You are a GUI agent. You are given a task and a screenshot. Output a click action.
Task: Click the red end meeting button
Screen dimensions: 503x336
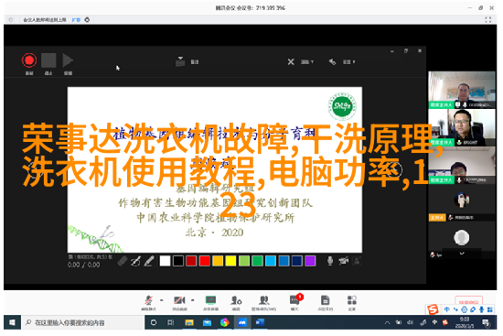(x=468, y=301)
